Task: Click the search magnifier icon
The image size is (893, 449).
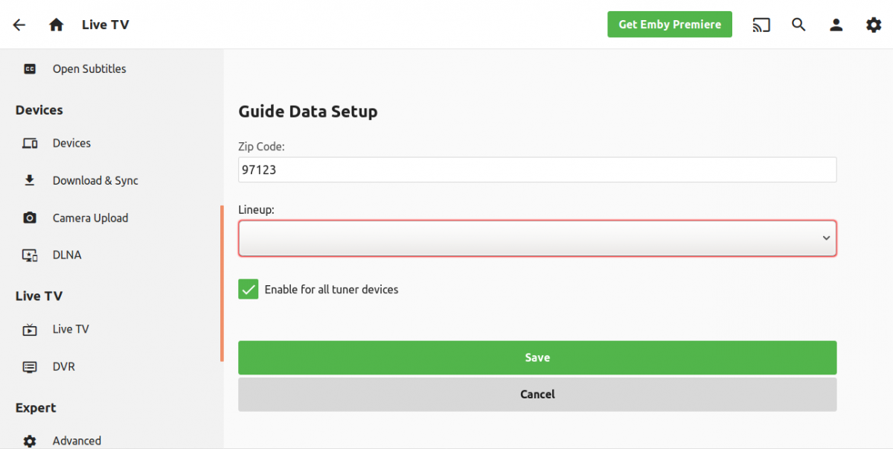Action: point(798,25)
